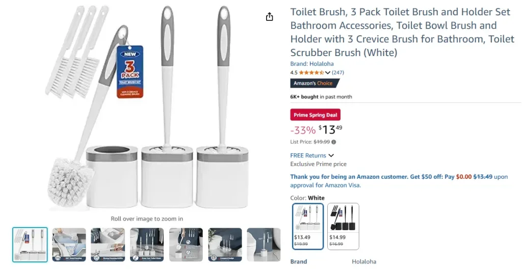This screenshot has height=270, width=522.
Task: Select the white color option at $13.49
Action: click(x=307, y=226)
